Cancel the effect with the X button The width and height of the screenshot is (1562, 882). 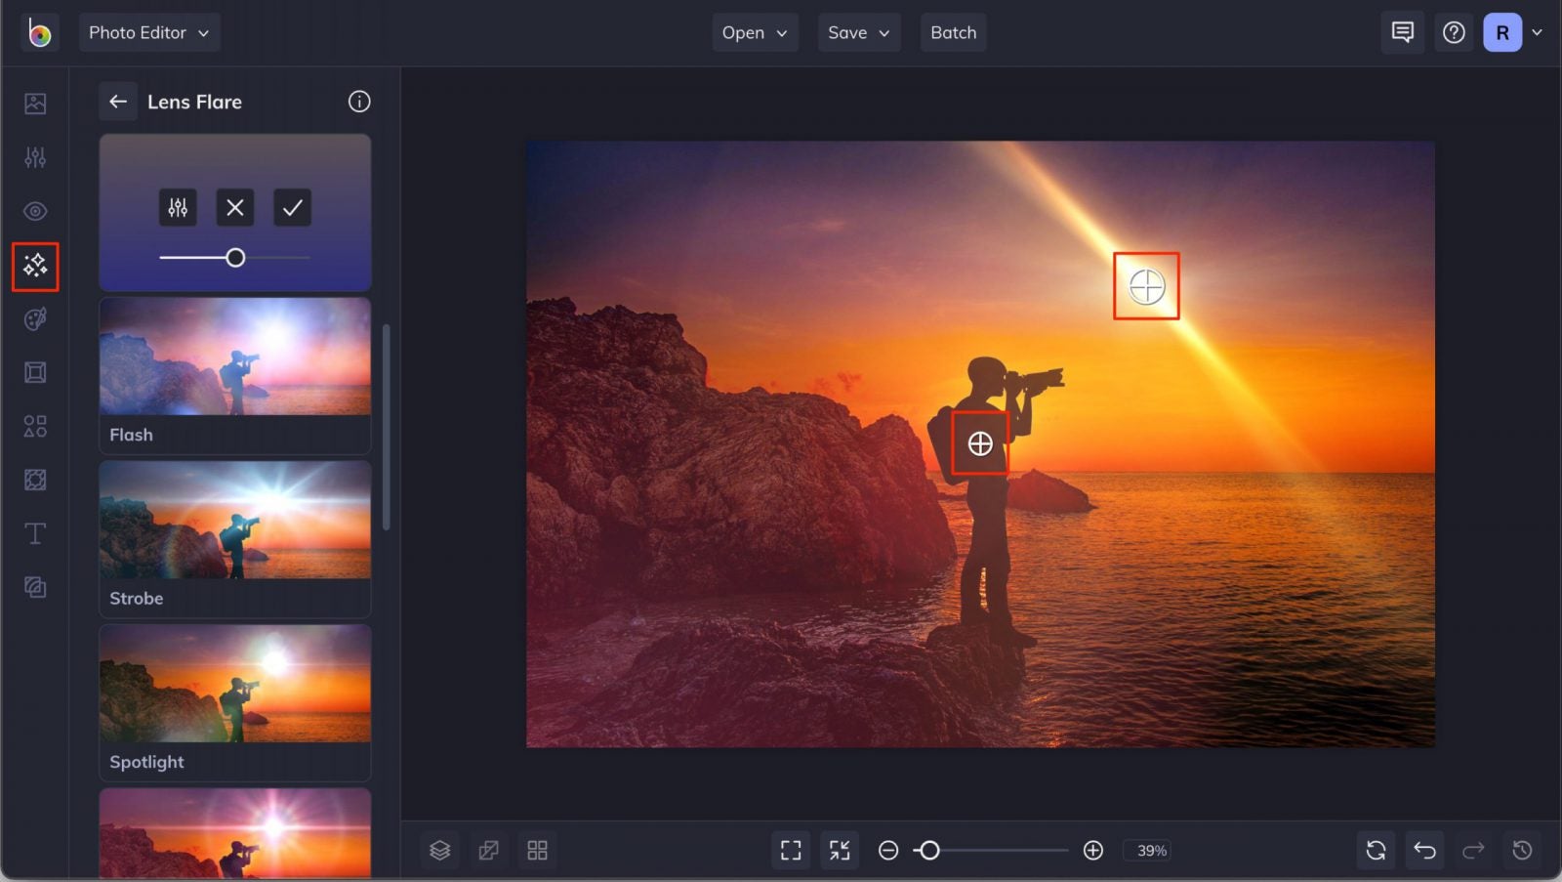(234, 207)
